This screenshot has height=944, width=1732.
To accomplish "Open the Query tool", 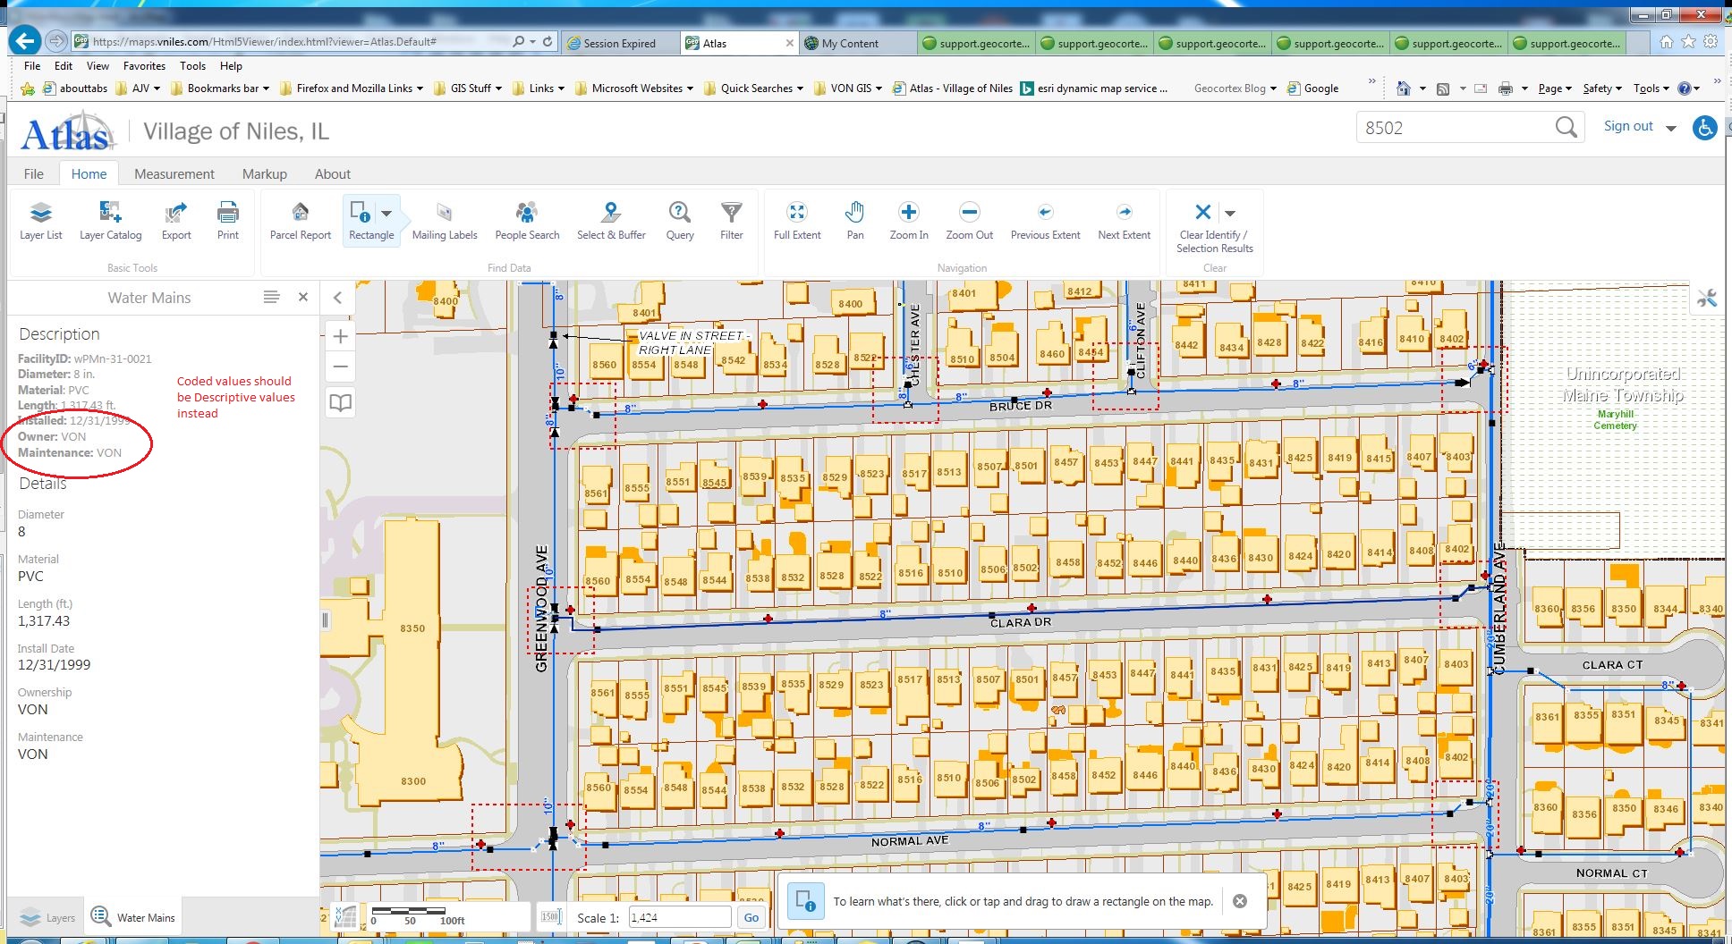I will pyautogui.click(x=680, y=221).
